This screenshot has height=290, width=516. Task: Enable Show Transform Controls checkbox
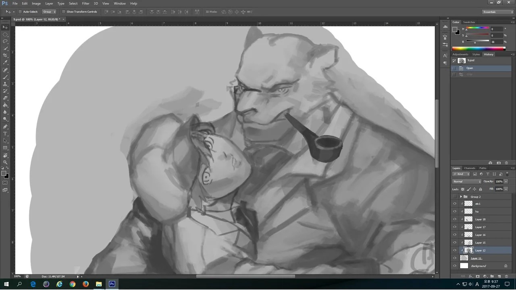coord(64,12)
